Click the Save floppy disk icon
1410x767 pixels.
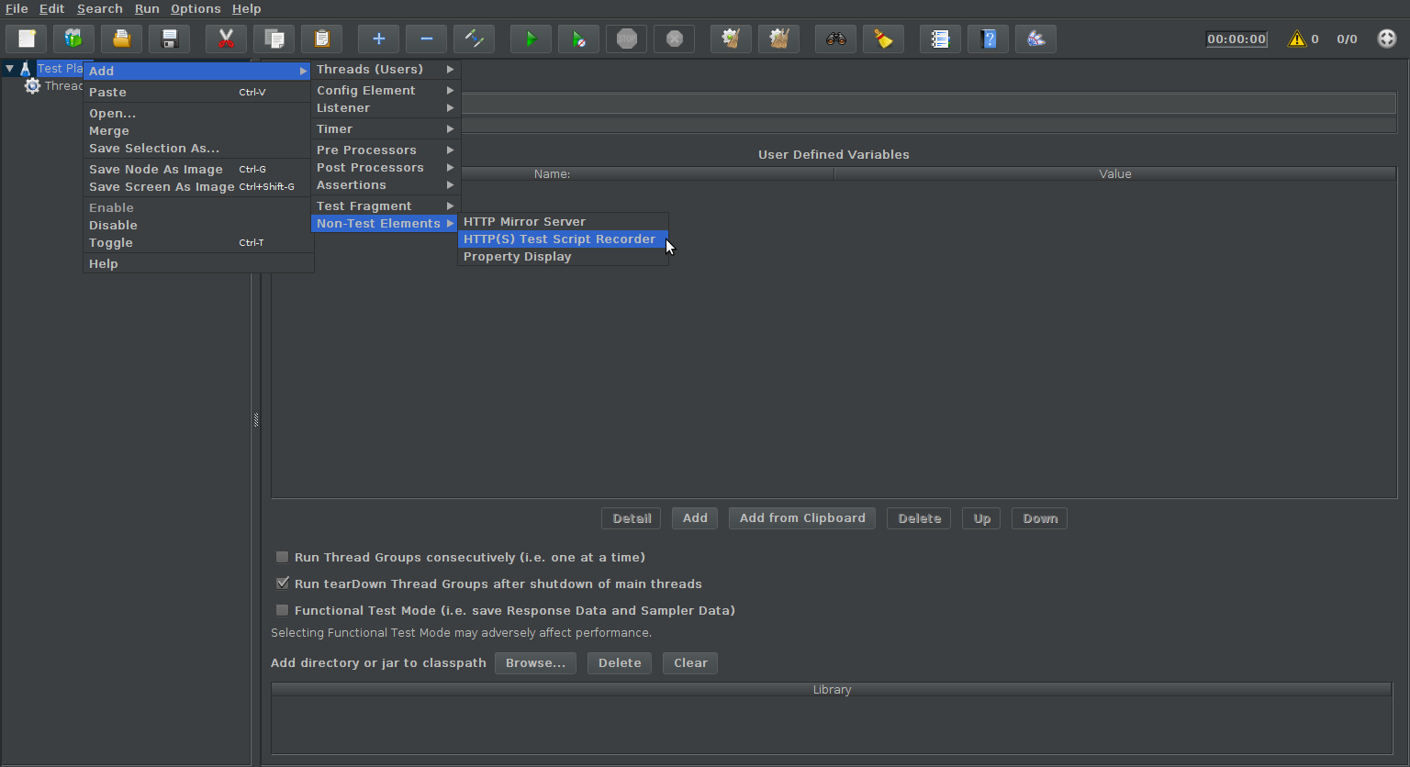169,39
